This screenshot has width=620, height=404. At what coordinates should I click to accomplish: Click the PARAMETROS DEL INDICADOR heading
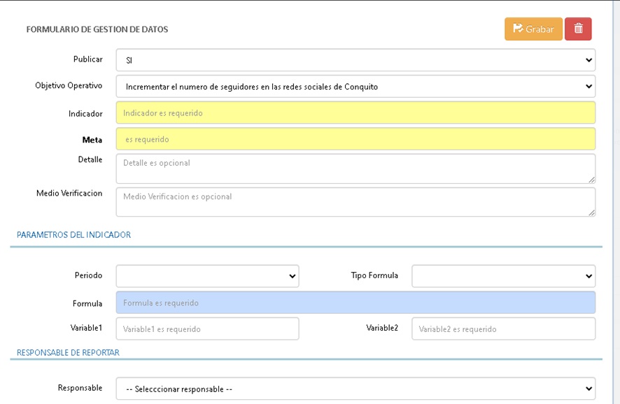(x=73, y=235)
